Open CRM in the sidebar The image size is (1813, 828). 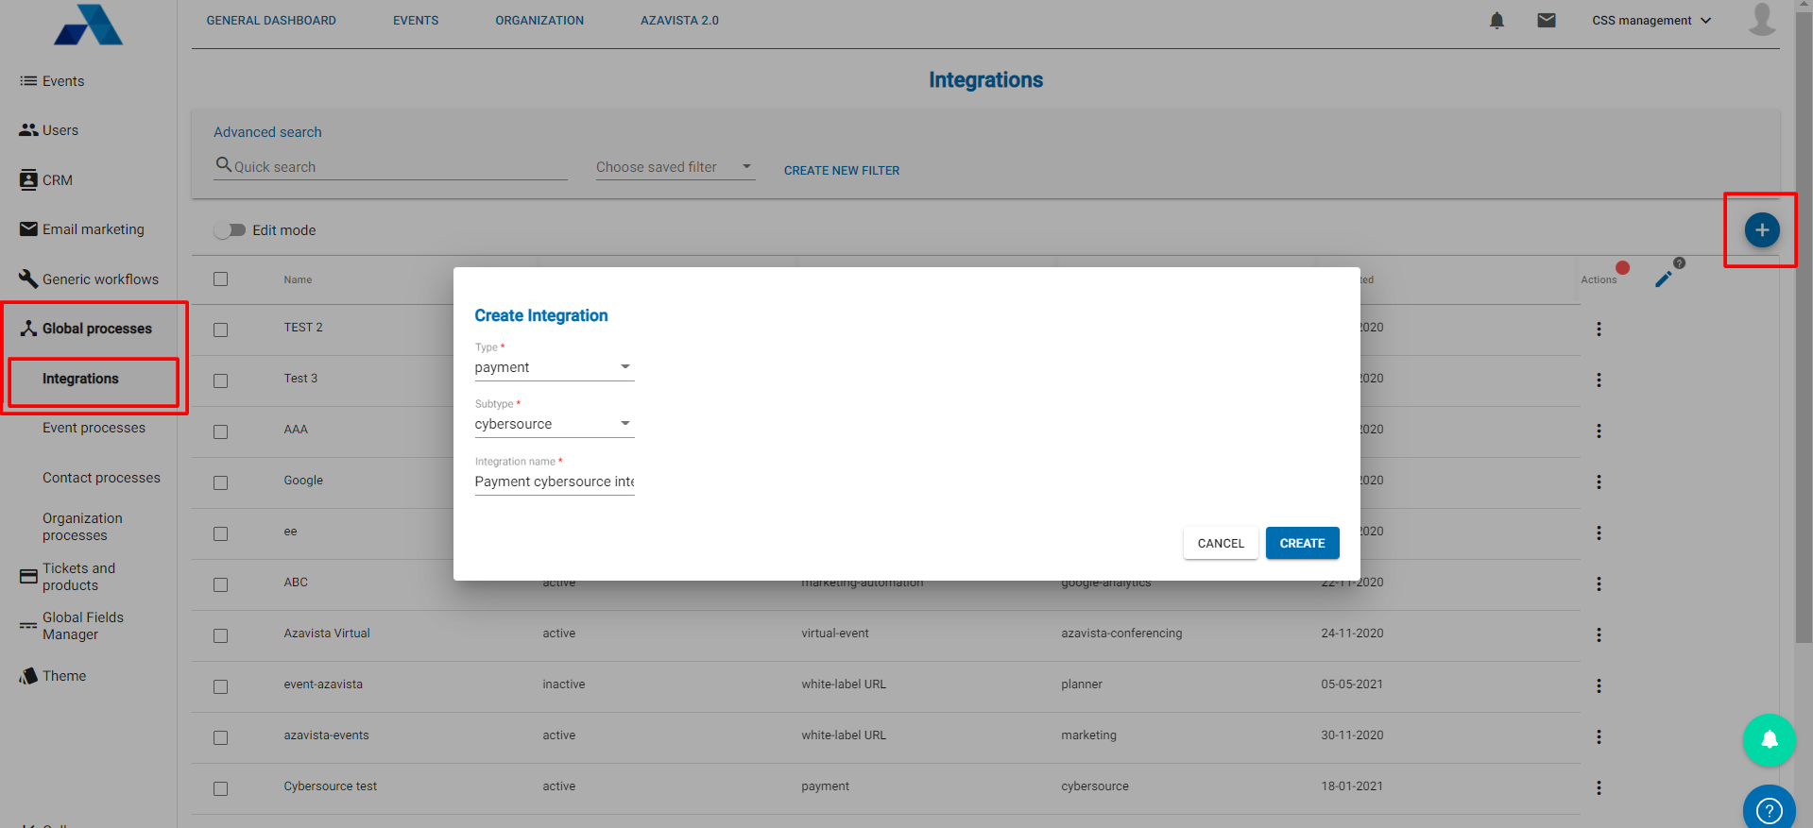pyautogui.click(x=46, y=180)
